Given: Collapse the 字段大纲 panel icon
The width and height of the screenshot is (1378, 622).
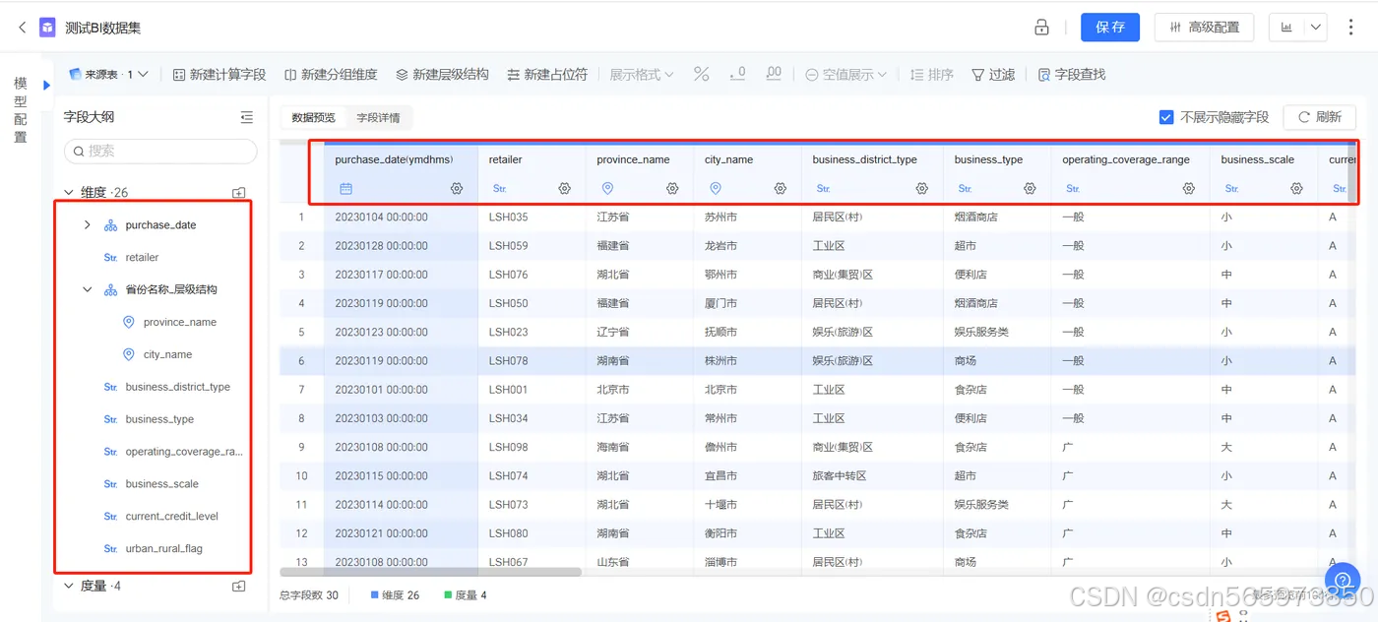Looking at the screenshot, I should 246,117.
